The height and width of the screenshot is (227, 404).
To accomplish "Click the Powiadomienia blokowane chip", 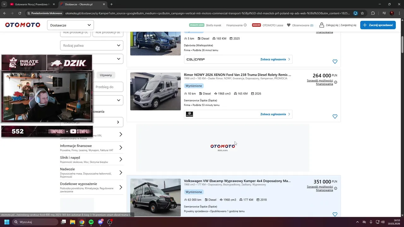I will coord(45,13).
